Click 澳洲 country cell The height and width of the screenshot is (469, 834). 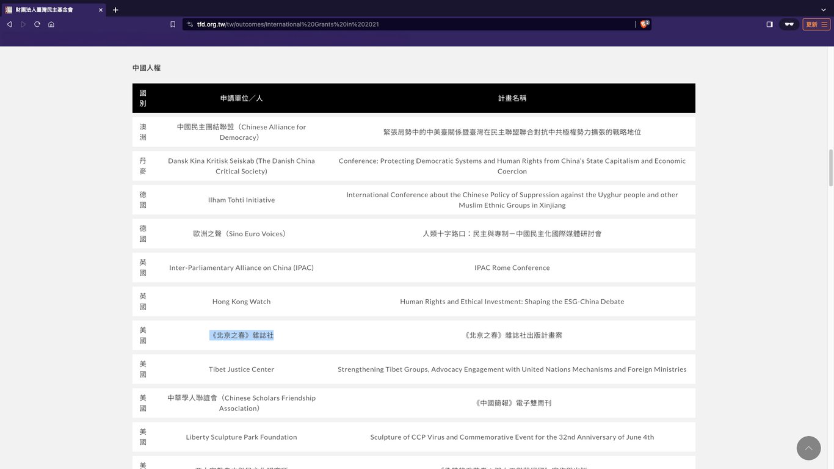143,132
